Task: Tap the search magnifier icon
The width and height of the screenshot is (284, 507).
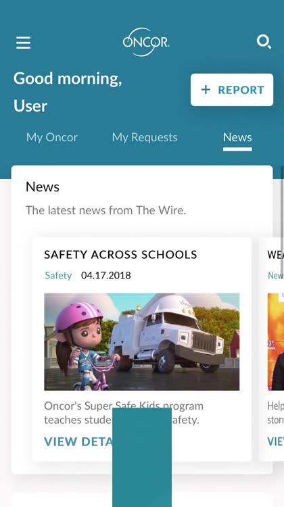Action: (x=264, y=42)
